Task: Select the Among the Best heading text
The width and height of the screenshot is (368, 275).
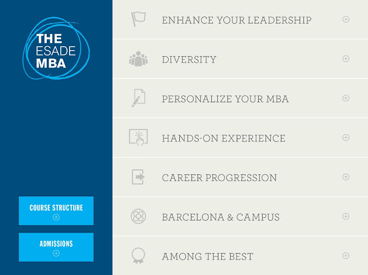Action: pos(207,256)
